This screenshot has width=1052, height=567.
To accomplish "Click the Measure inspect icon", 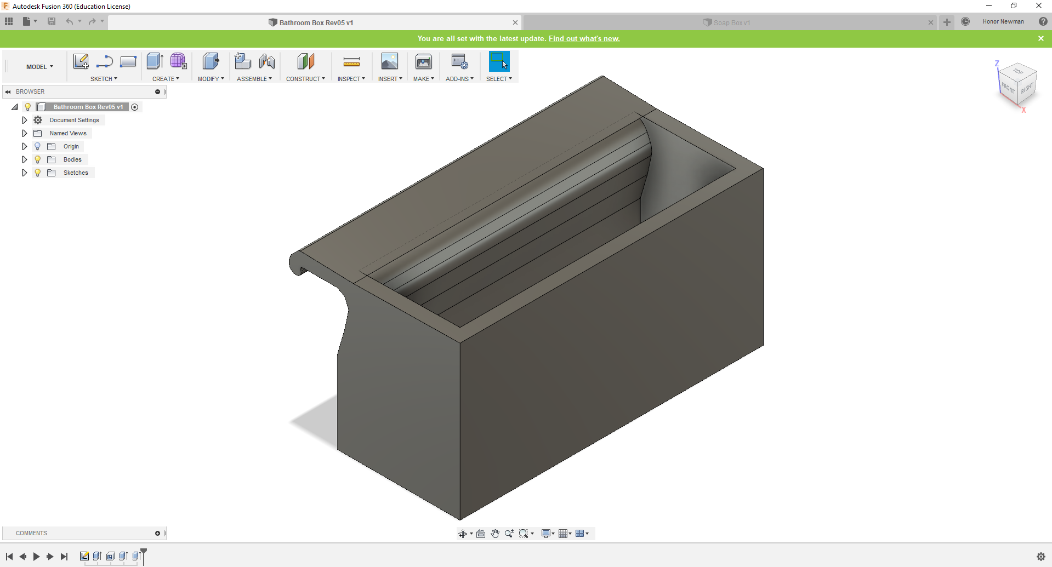I will pos(351,61).
